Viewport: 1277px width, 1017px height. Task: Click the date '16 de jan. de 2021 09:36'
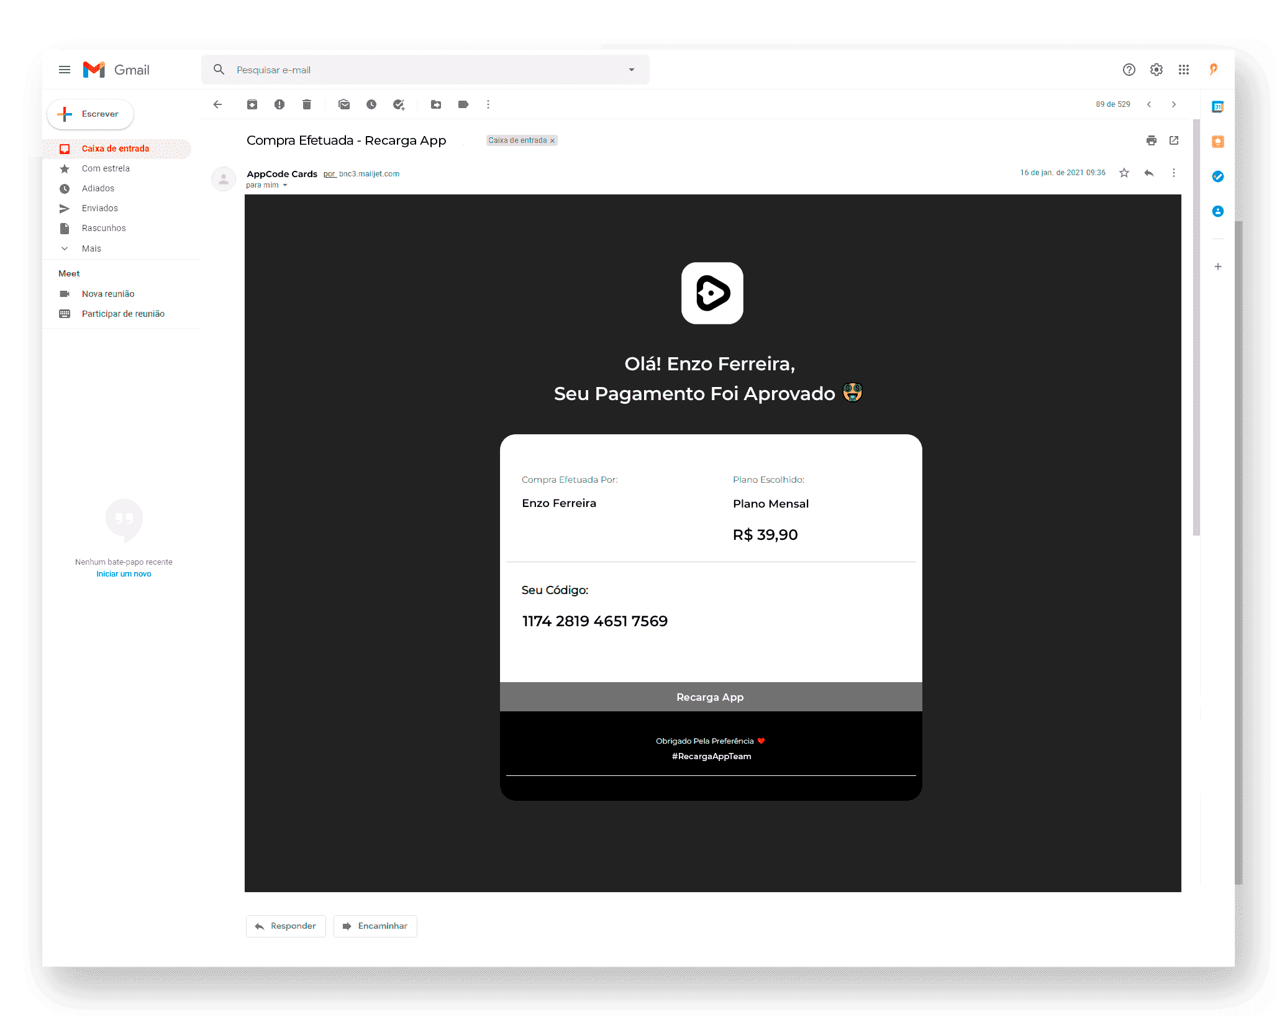click(x=1063, y=173)
